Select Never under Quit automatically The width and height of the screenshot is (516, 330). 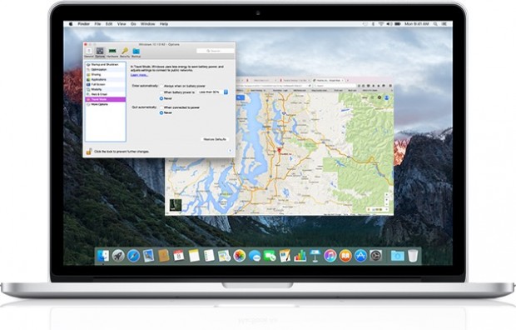point(161,112)
